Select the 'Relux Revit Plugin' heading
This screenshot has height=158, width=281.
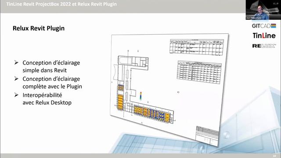[x=39, y=28]
